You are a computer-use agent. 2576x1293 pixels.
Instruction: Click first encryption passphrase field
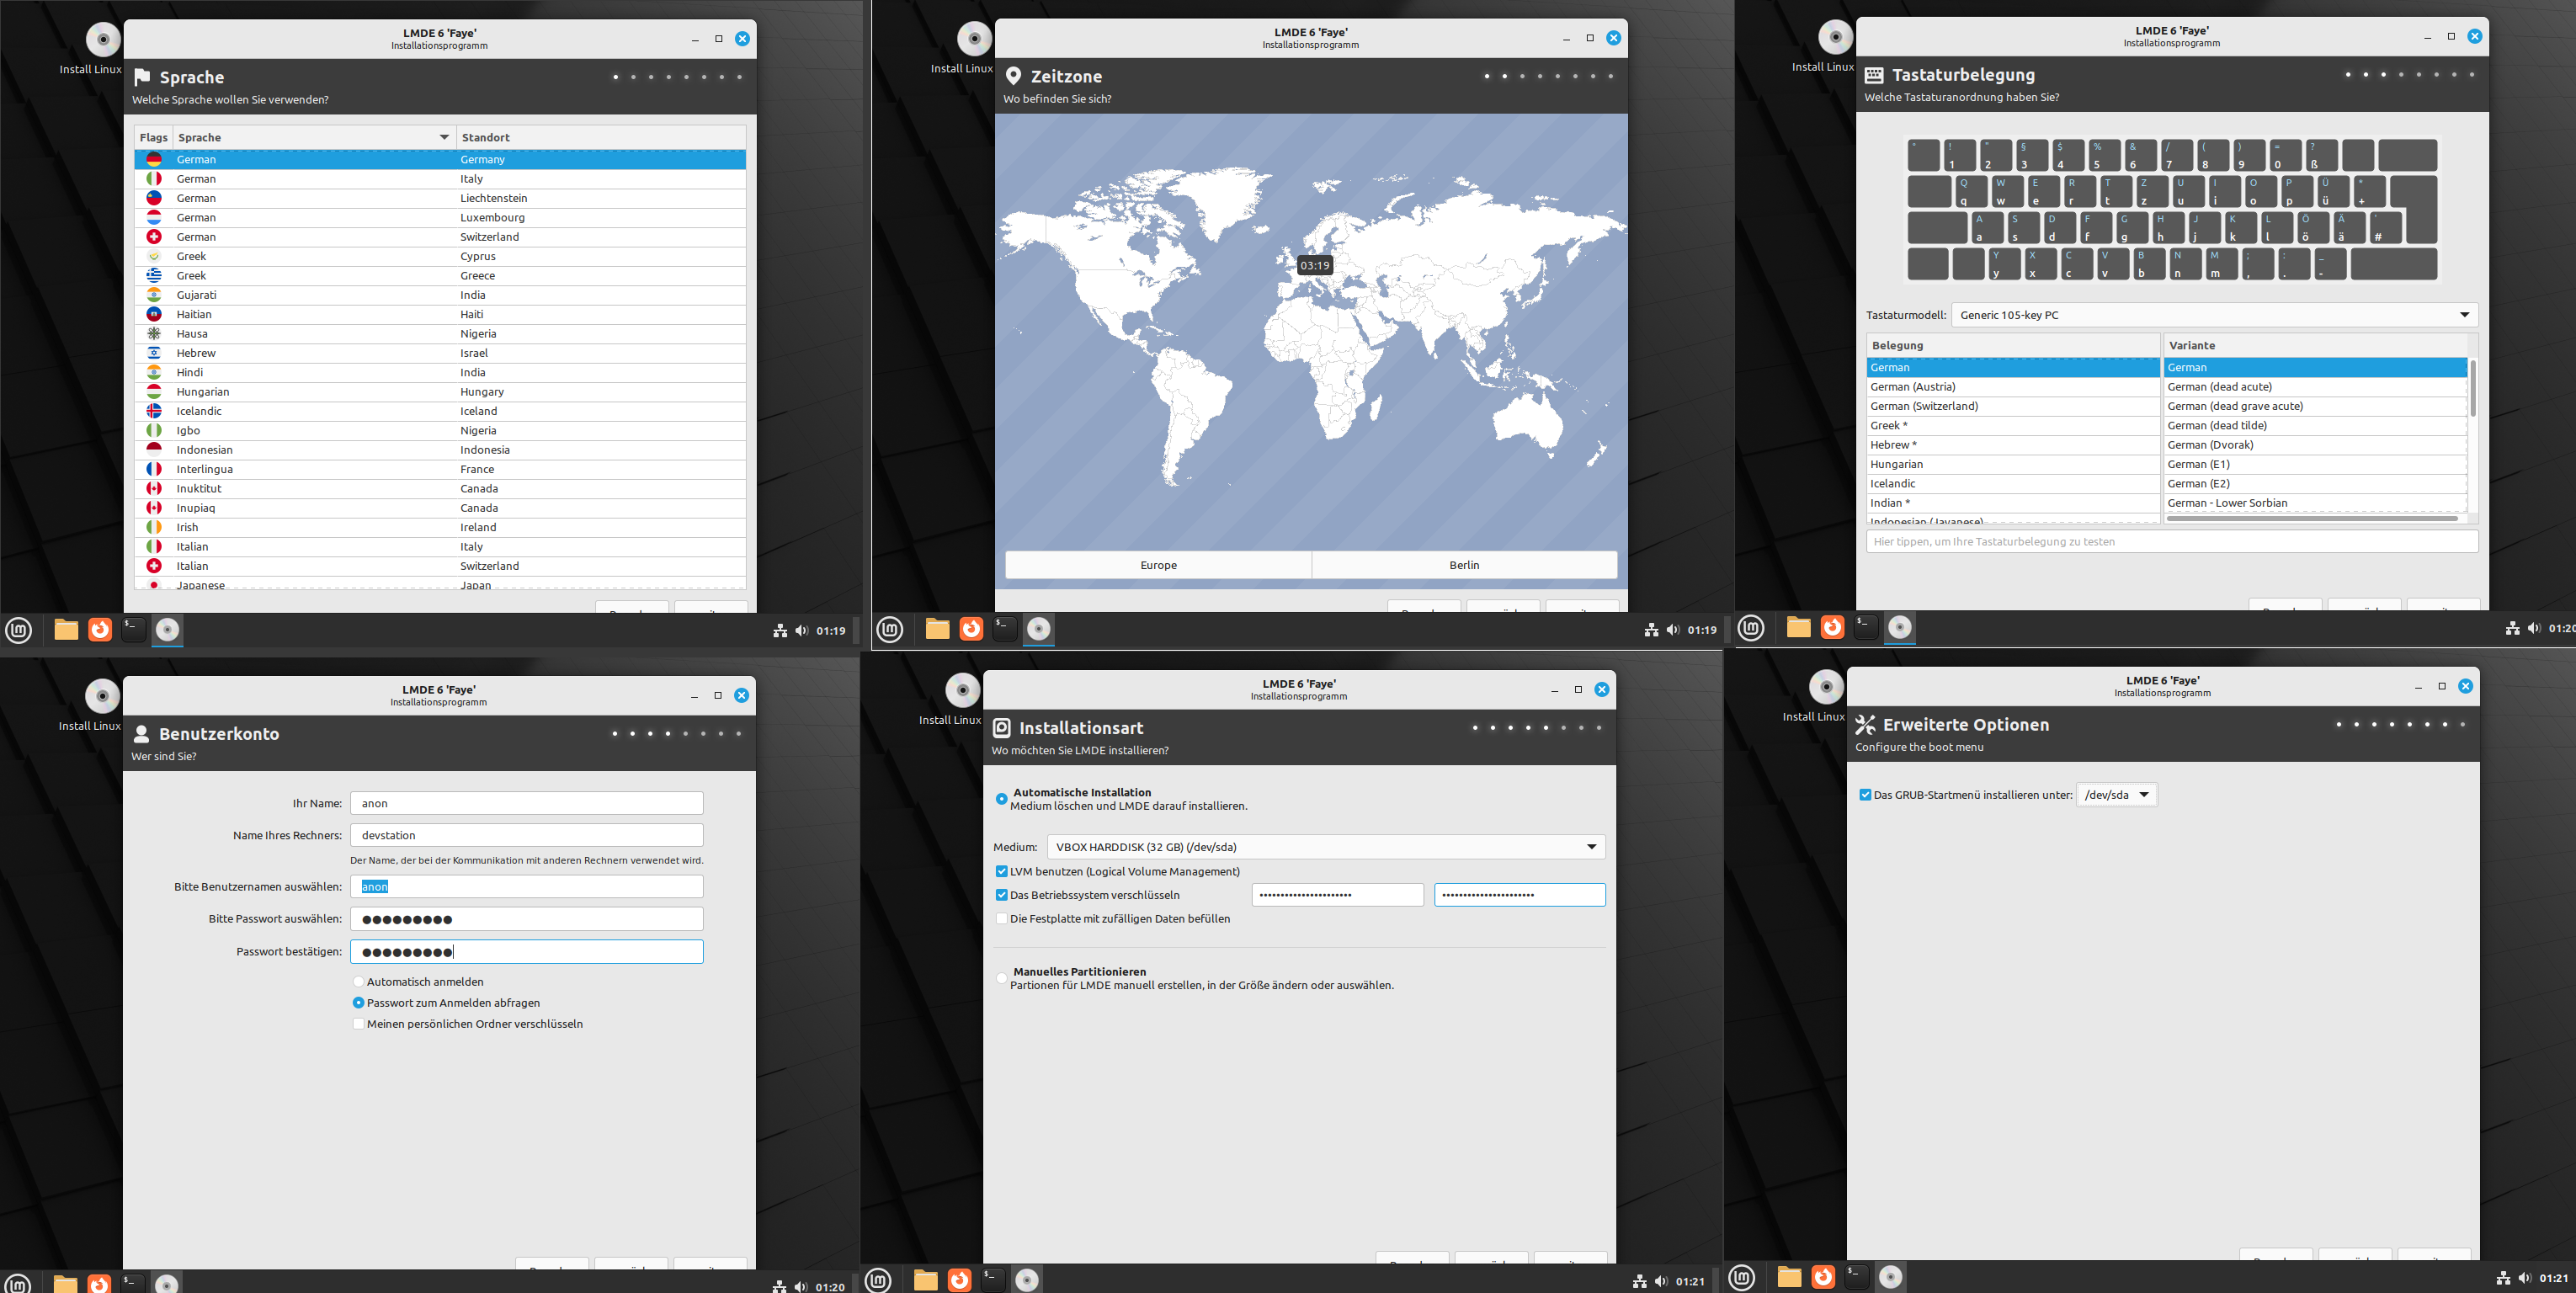point(1338,895)
